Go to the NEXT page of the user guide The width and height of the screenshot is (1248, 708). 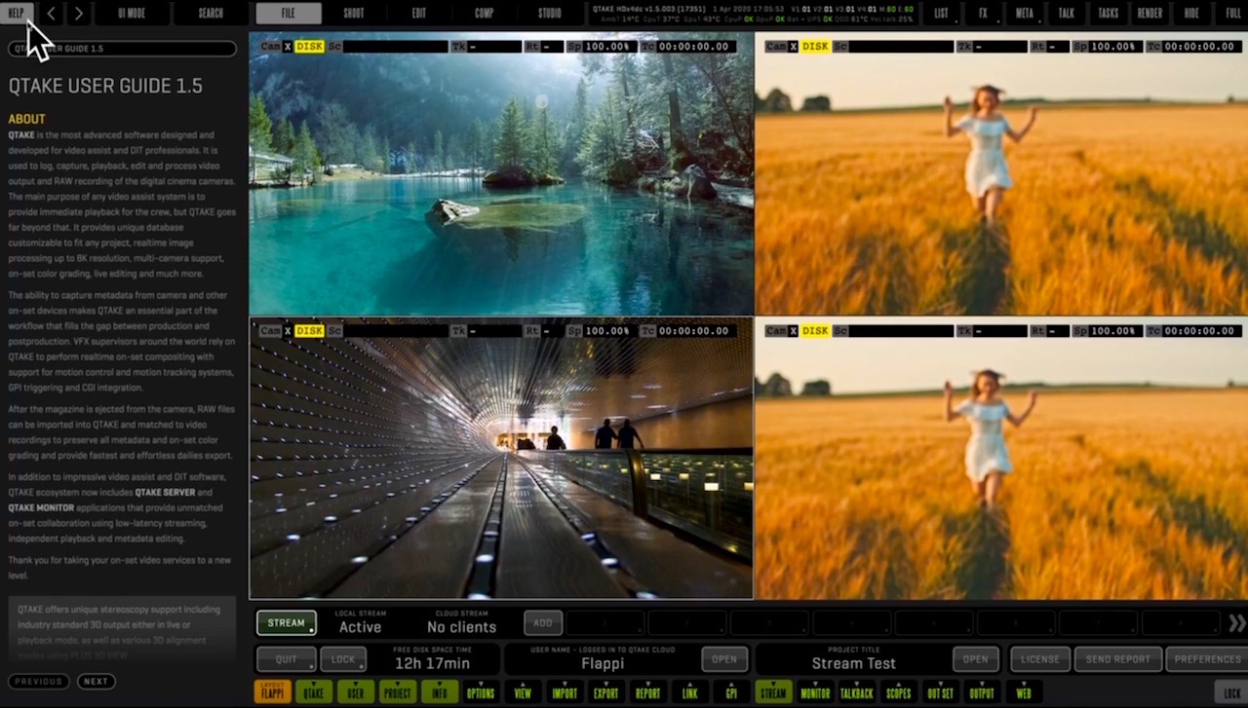point(96,682)
